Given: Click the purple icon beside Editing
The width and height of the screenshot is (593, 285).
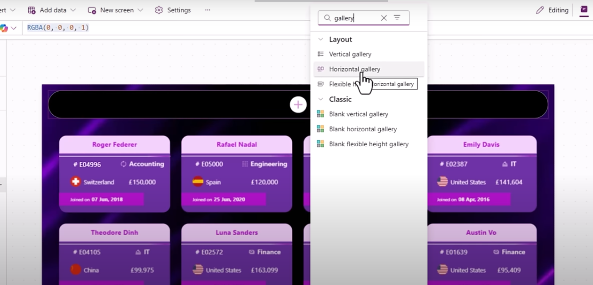Looking at the screenshot, I should (584, 10).
